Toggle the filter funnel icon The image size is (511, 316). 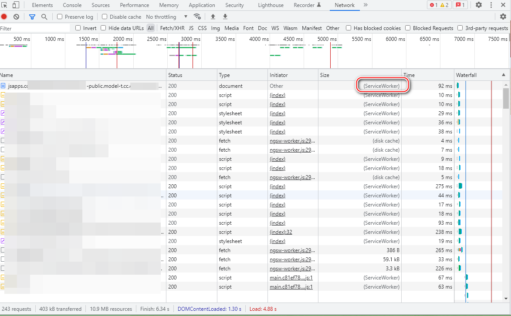click(x=32, y=17)
